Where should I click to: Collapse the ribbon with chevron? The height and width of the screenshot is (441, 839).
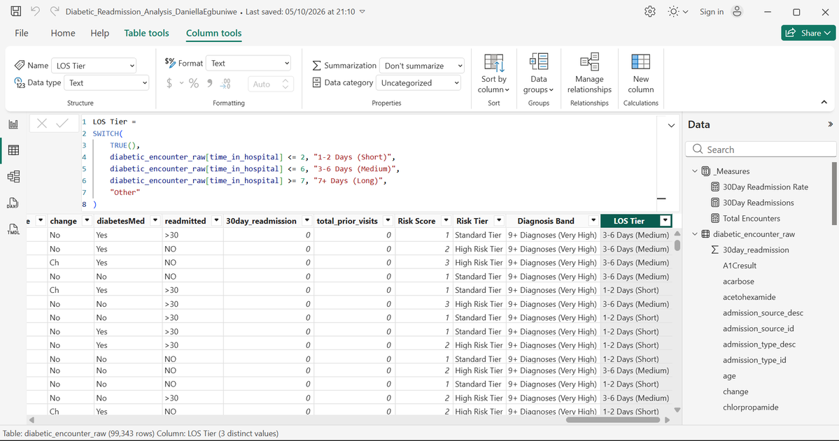(x=824, y=102)
